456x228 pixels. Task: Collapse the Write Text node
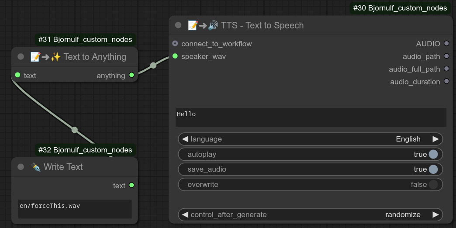(21, 167)
